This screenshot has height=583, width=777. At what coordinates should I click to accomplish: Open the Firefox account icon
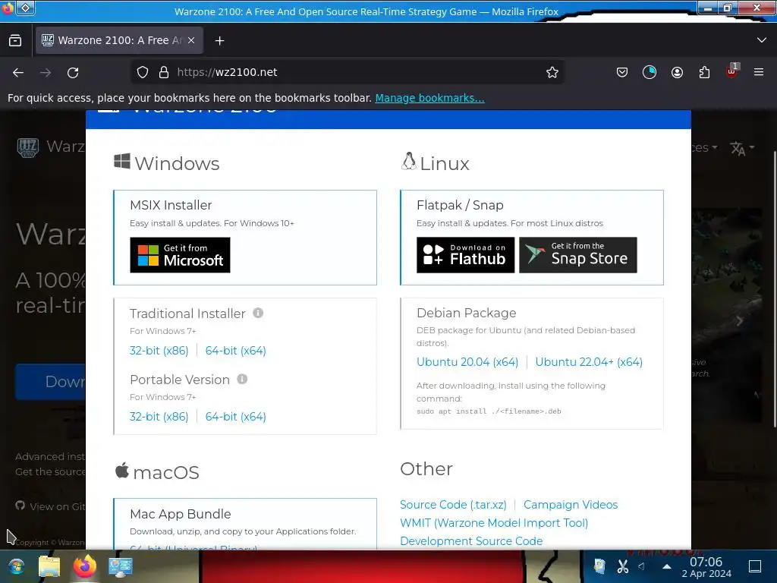point(677,72)
